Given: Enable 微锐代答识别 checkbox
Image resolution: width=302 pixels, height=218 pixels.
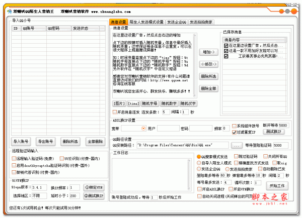Looking at the screenshot, I should coord(14,172).
